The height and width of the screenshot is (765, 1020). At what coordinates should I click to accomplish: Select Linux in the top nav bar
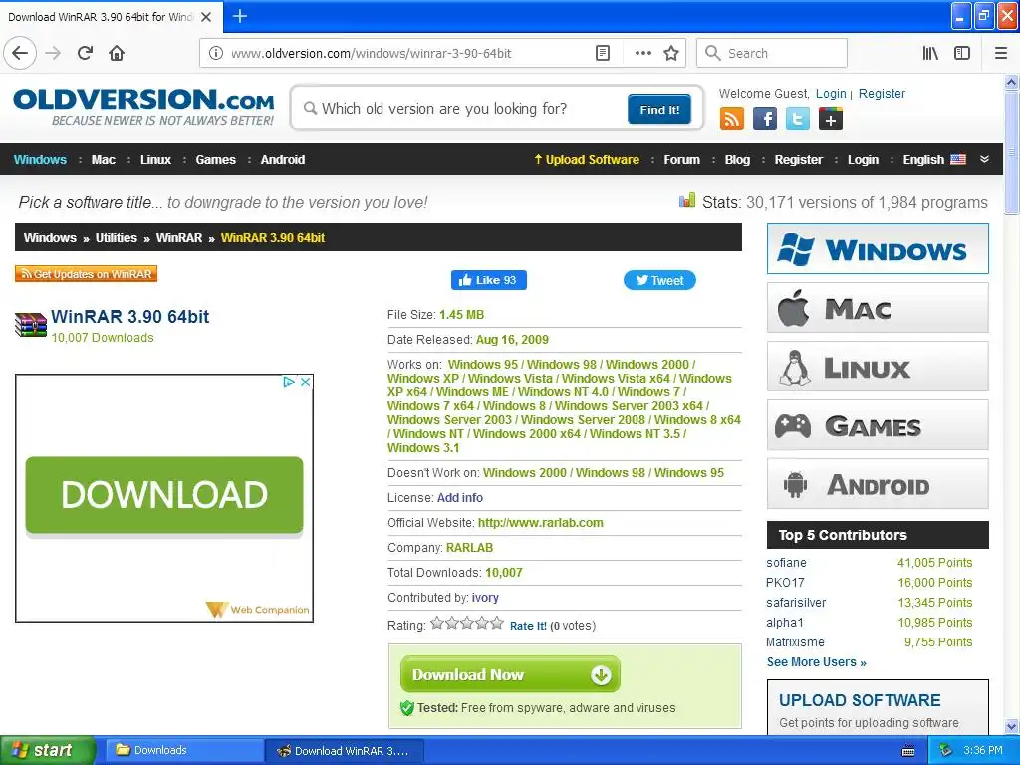coord(156,160)
